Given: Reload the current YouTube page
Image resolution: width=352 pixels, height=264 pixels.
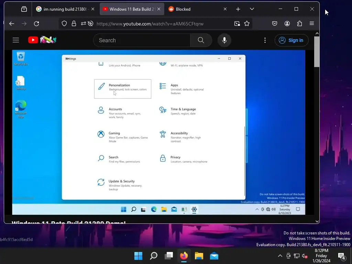Looking at the screenshot, I should click(36, 24).
